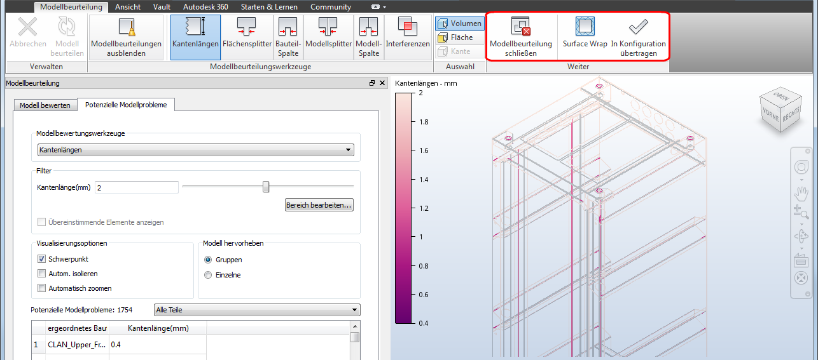Activate the Orbit navigation tool
The image size is (818, 360).
tap(800, 236)
